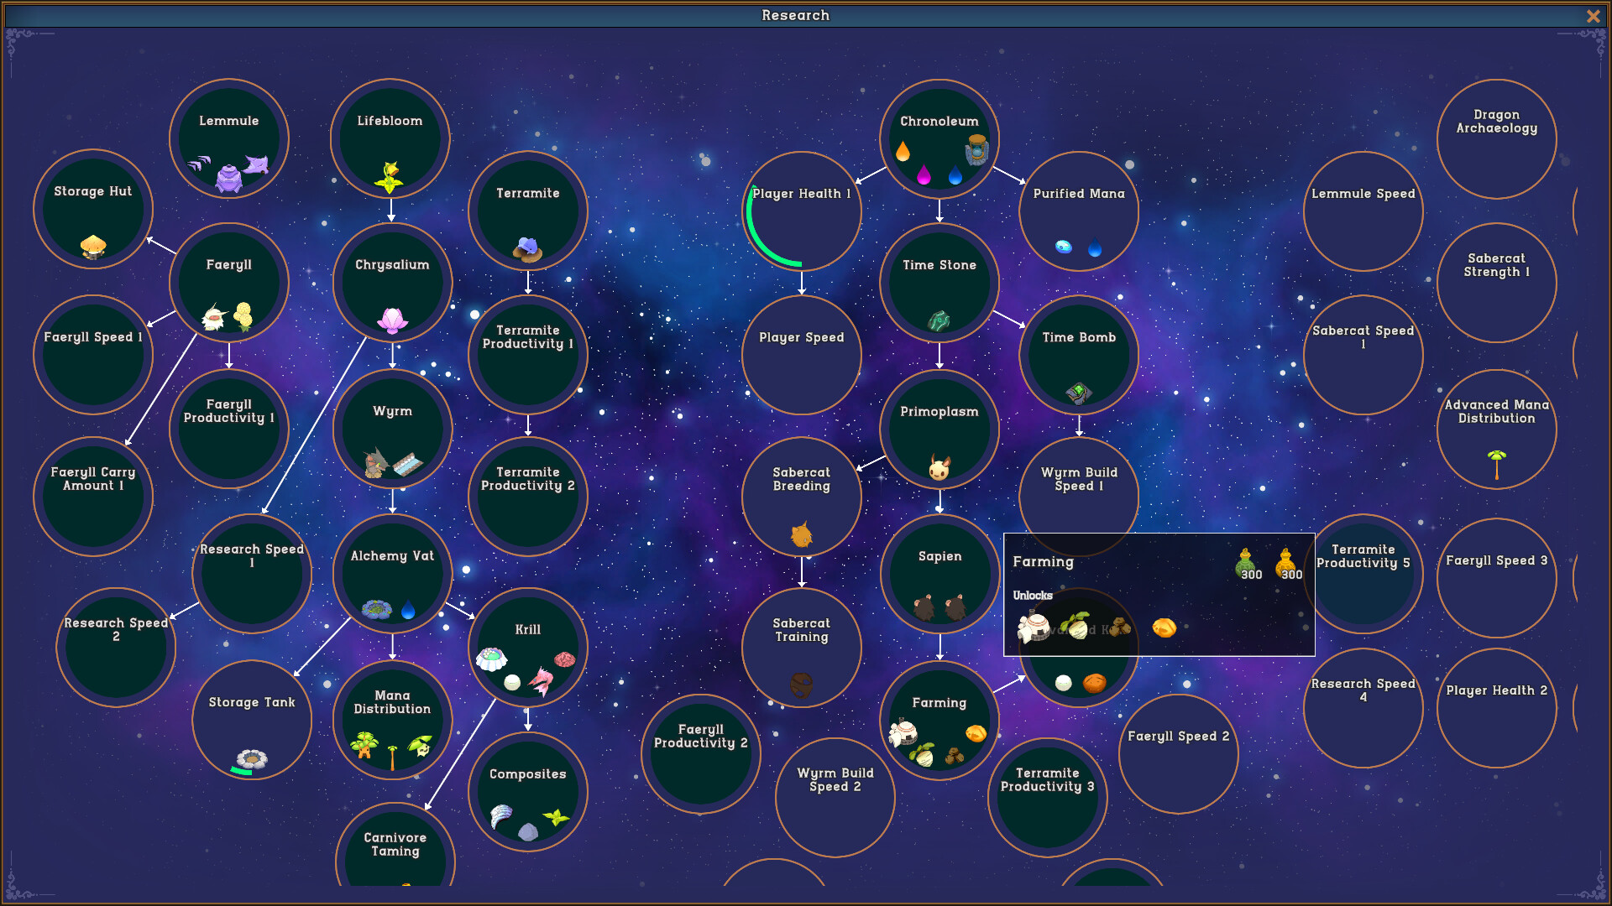Click the Farming unlocks tooltip panel
This screenshot has width=1612, height=906.
click(x=1159, y=593)
